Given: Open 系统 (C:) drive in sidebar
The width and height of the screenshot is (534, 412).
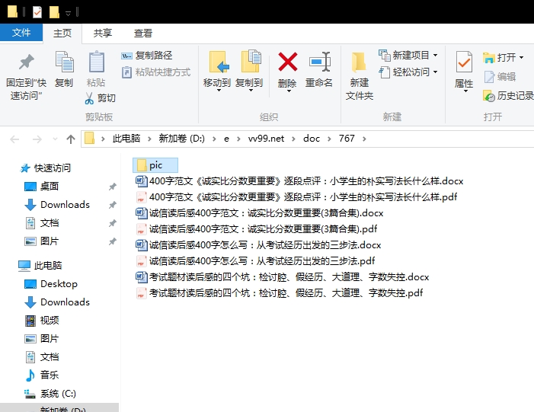Looking at the screenshot, I should (50, 394).
